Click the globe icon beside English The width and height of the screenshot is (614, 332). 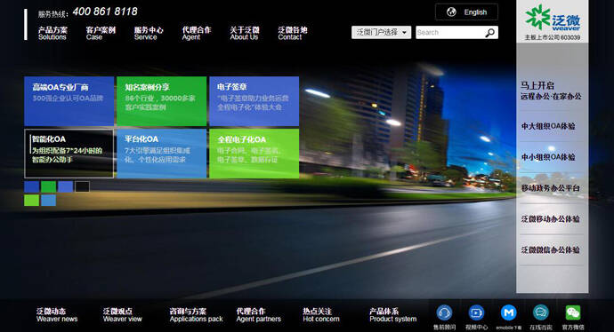click(x=451, y=12)
